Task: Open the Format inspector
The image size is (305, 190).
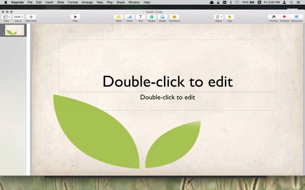Action: 273,17
